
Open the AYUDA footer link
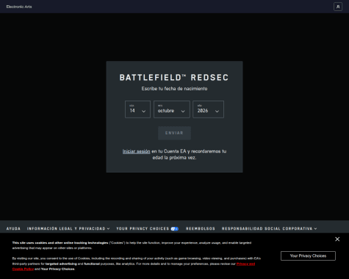point(13,228)
